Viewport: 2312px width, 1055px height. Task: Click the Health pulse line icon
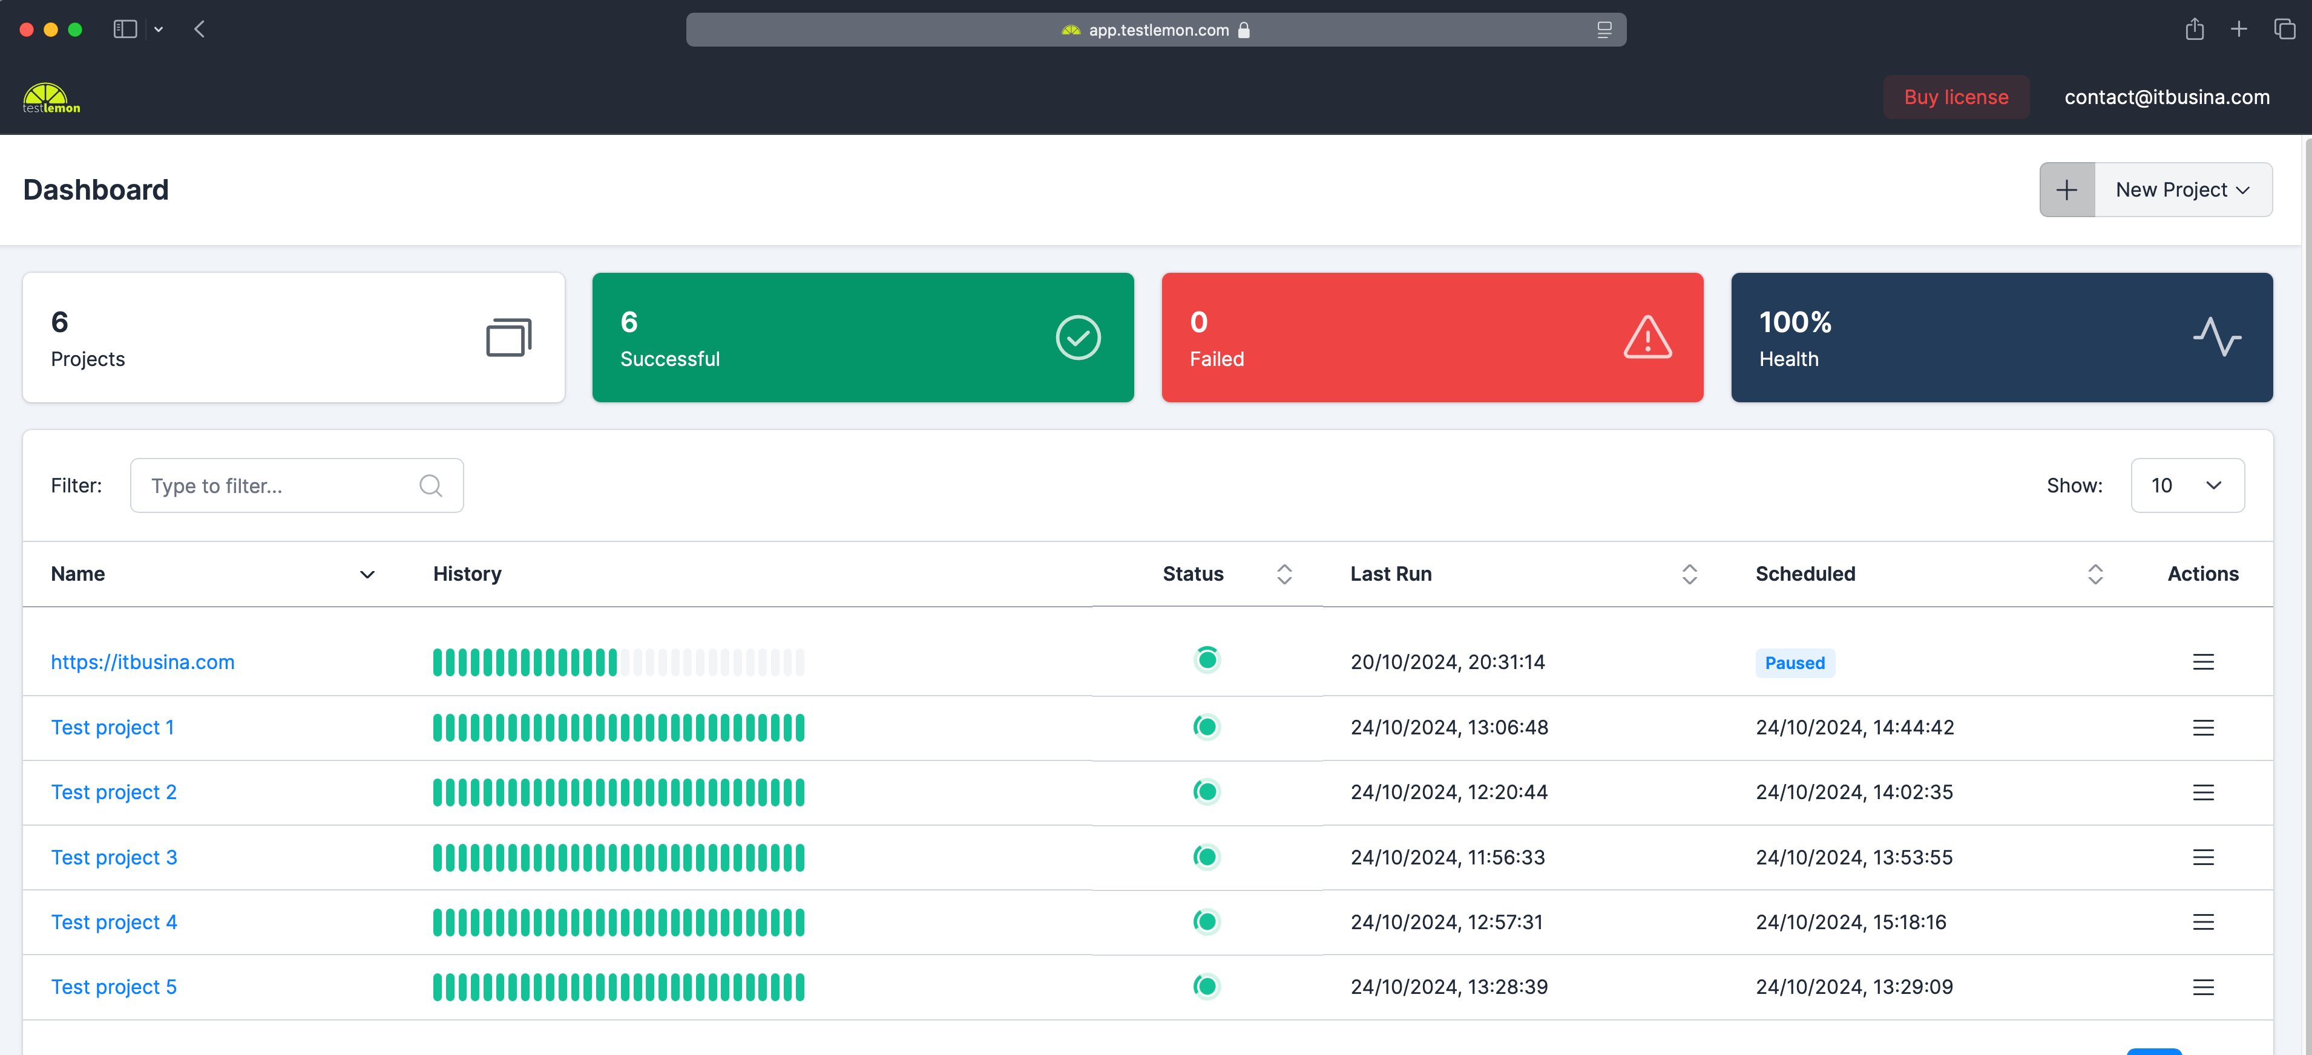click(2217, 338)
